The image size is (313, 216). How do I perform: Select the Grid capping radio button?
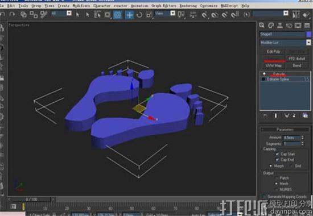[291, 166]
